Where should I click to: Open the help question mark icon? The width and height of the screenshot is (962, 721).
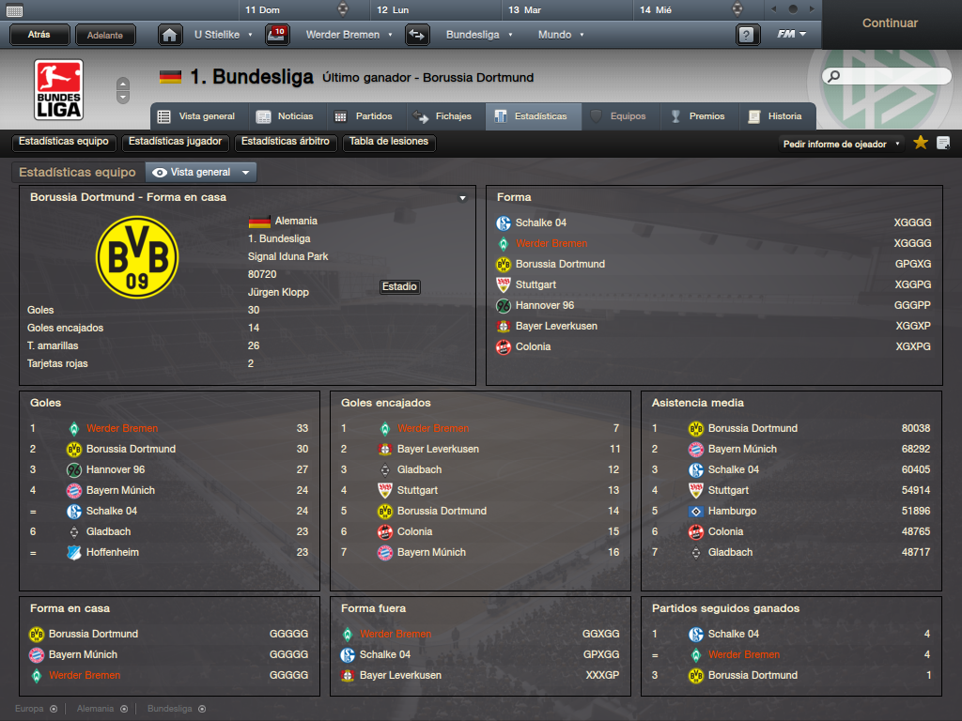[747, 35]
